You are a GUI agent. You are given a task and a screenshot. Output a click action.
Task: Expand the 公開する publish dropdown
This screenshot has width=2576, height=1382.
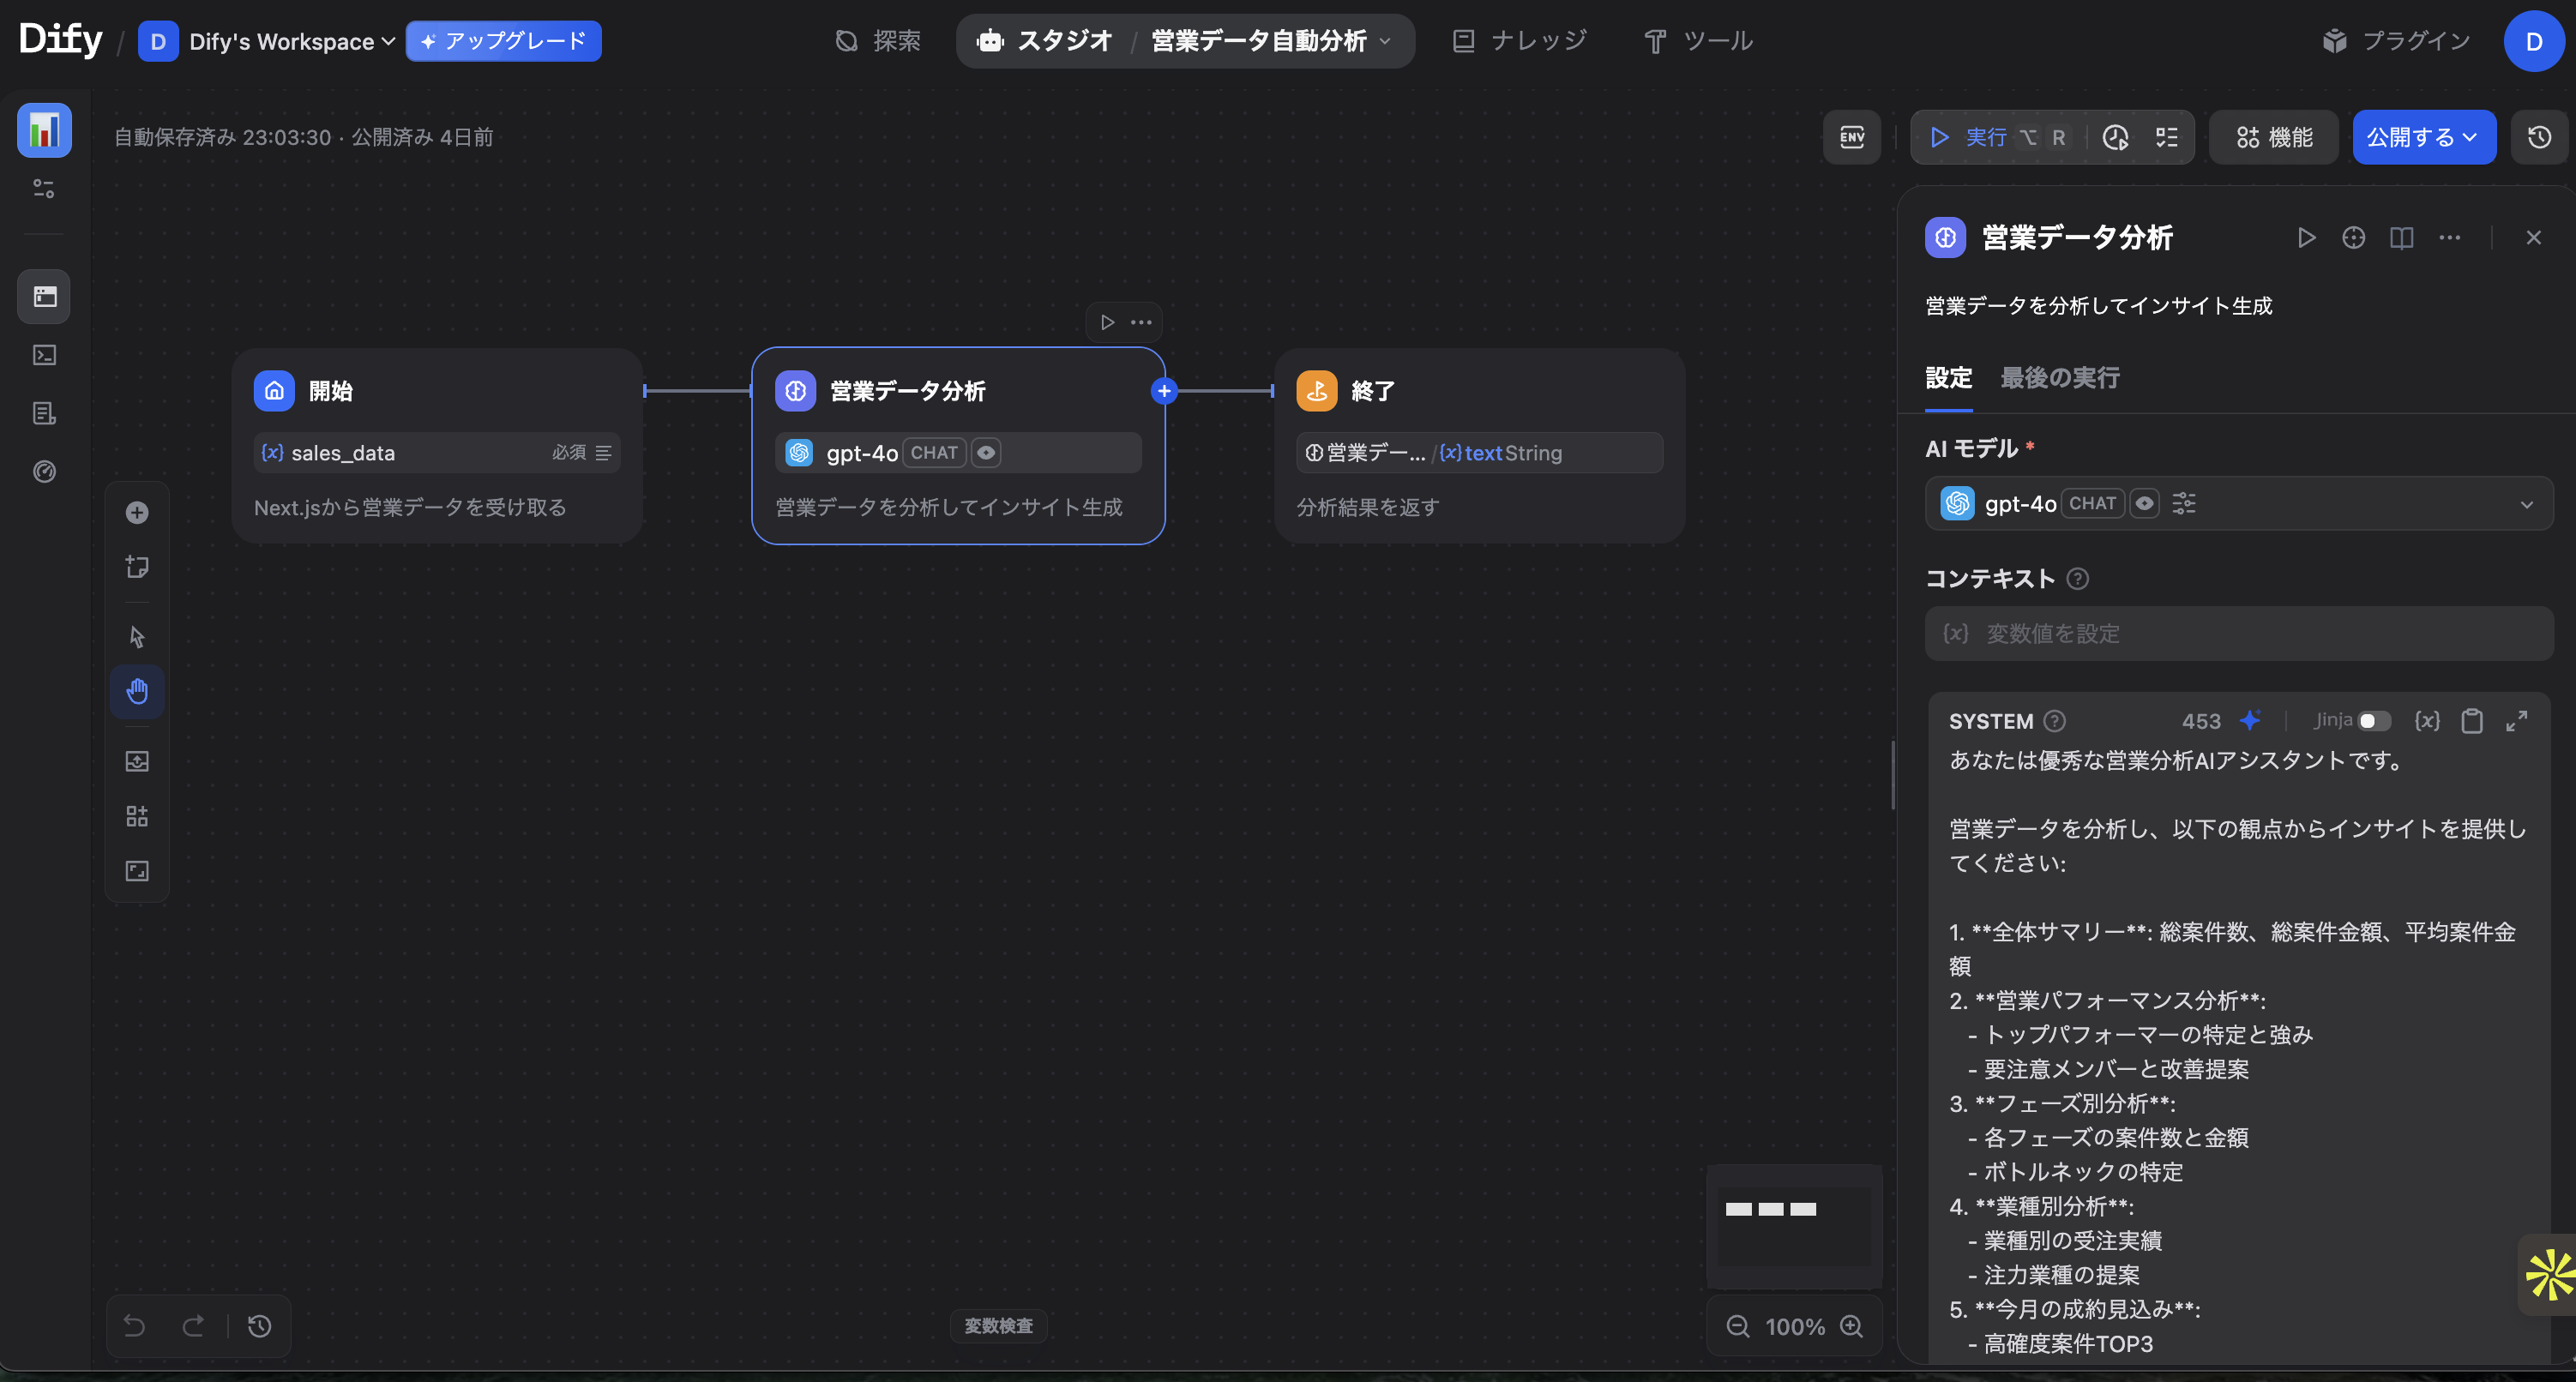[x=2423, y=137]
